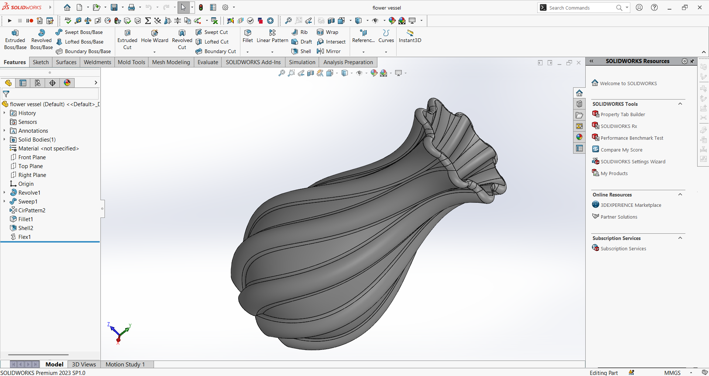Image resolution: width=709 pixels, height=376 pixels.
Task: Switch to the ConfigurationManager tab icon
Action: pos(37,83)
